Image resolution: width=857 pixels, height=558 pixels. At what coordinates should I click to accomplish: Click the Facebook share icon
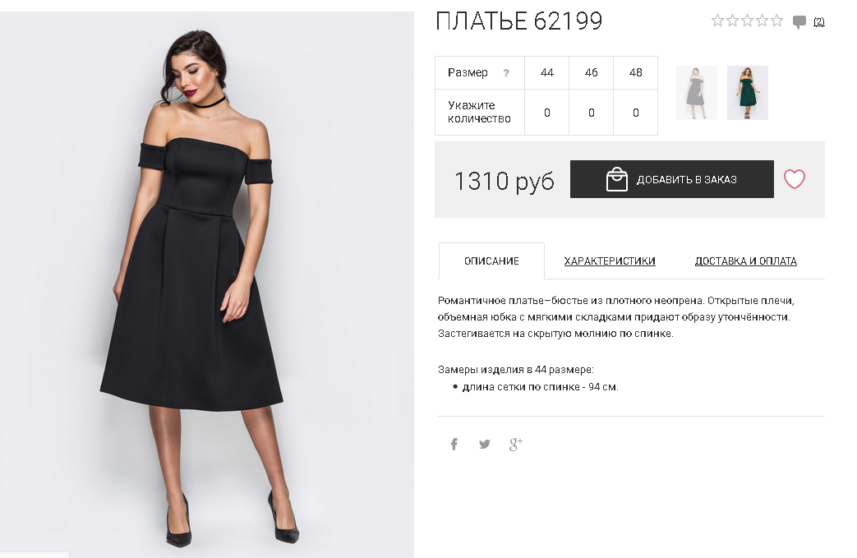tap(454, 445)
